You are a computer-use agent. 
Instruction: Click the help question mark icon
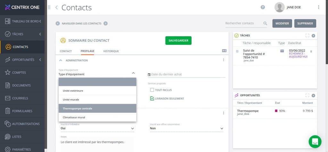(x=263, y=7)
